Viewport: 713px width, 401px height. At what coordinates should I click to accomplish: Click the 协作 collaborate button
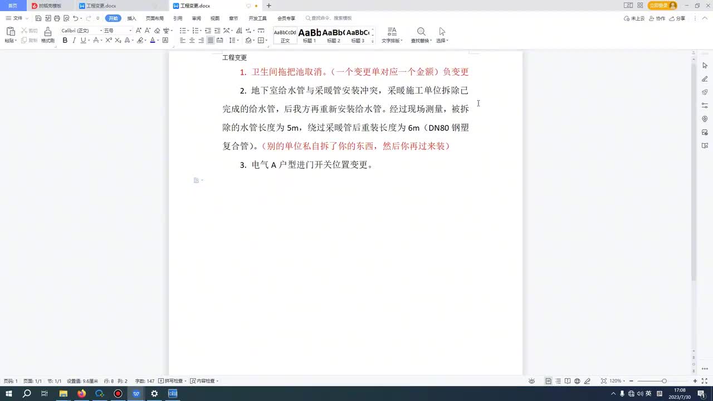tap(658, 18)
